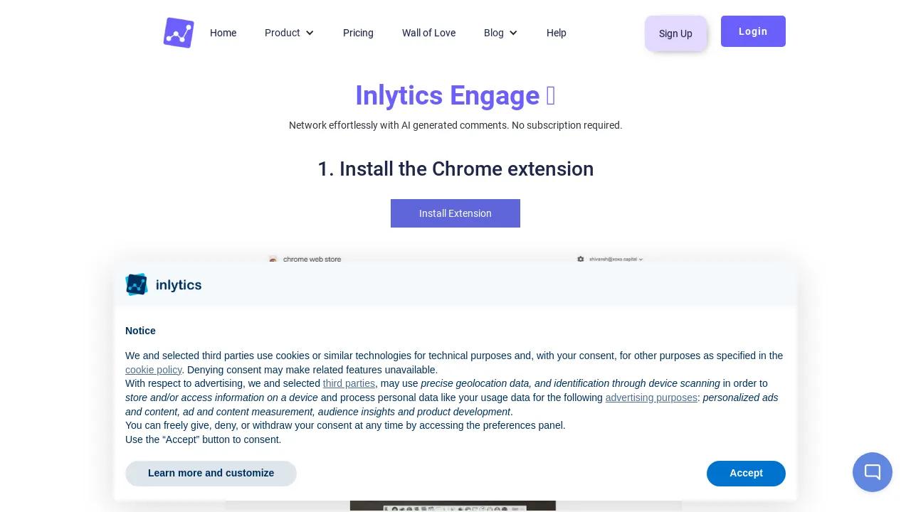Open the advertising purposes link
The height and width of the screenshot is (512, 911).
651,398
